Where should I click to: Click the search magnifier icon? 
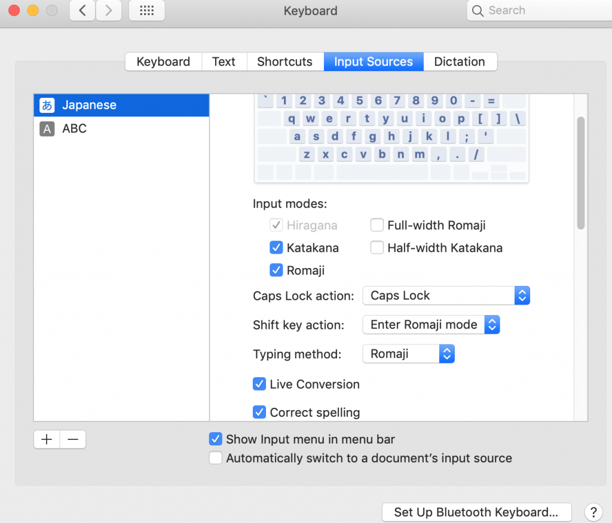(x=477, y=10)
